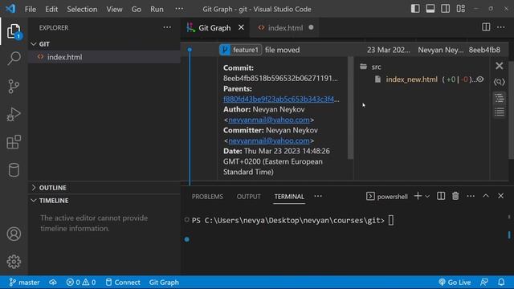This screenshot has width=514, height=289.
Task: Close the terminal panel
Action: click(500, 196)
